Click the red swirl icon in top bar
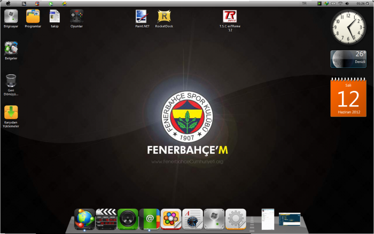 click(37, 4)
